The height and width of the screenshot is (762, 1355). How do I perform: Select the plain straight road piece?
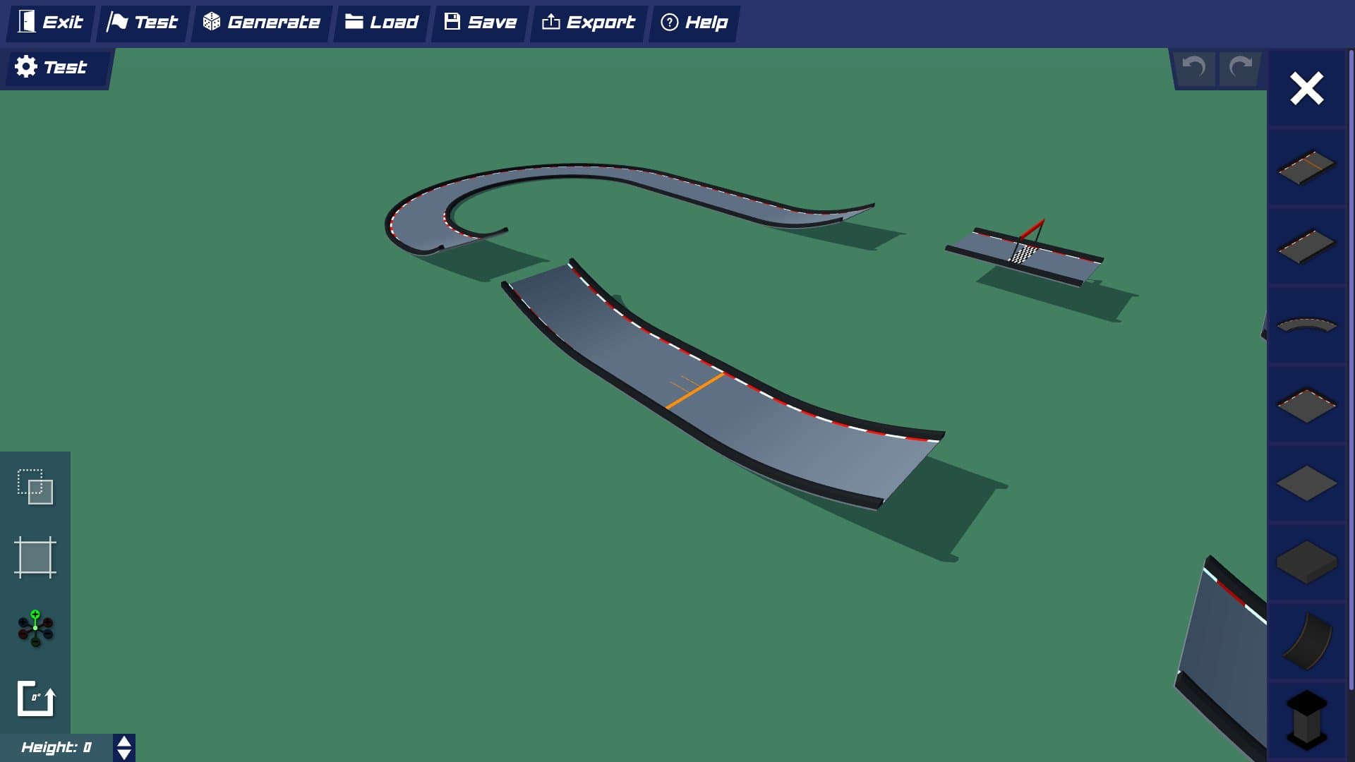click(1306, 246)
